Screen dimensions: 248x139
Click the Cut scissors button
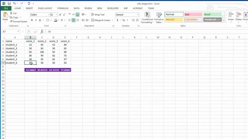click(x=13, y=13)
